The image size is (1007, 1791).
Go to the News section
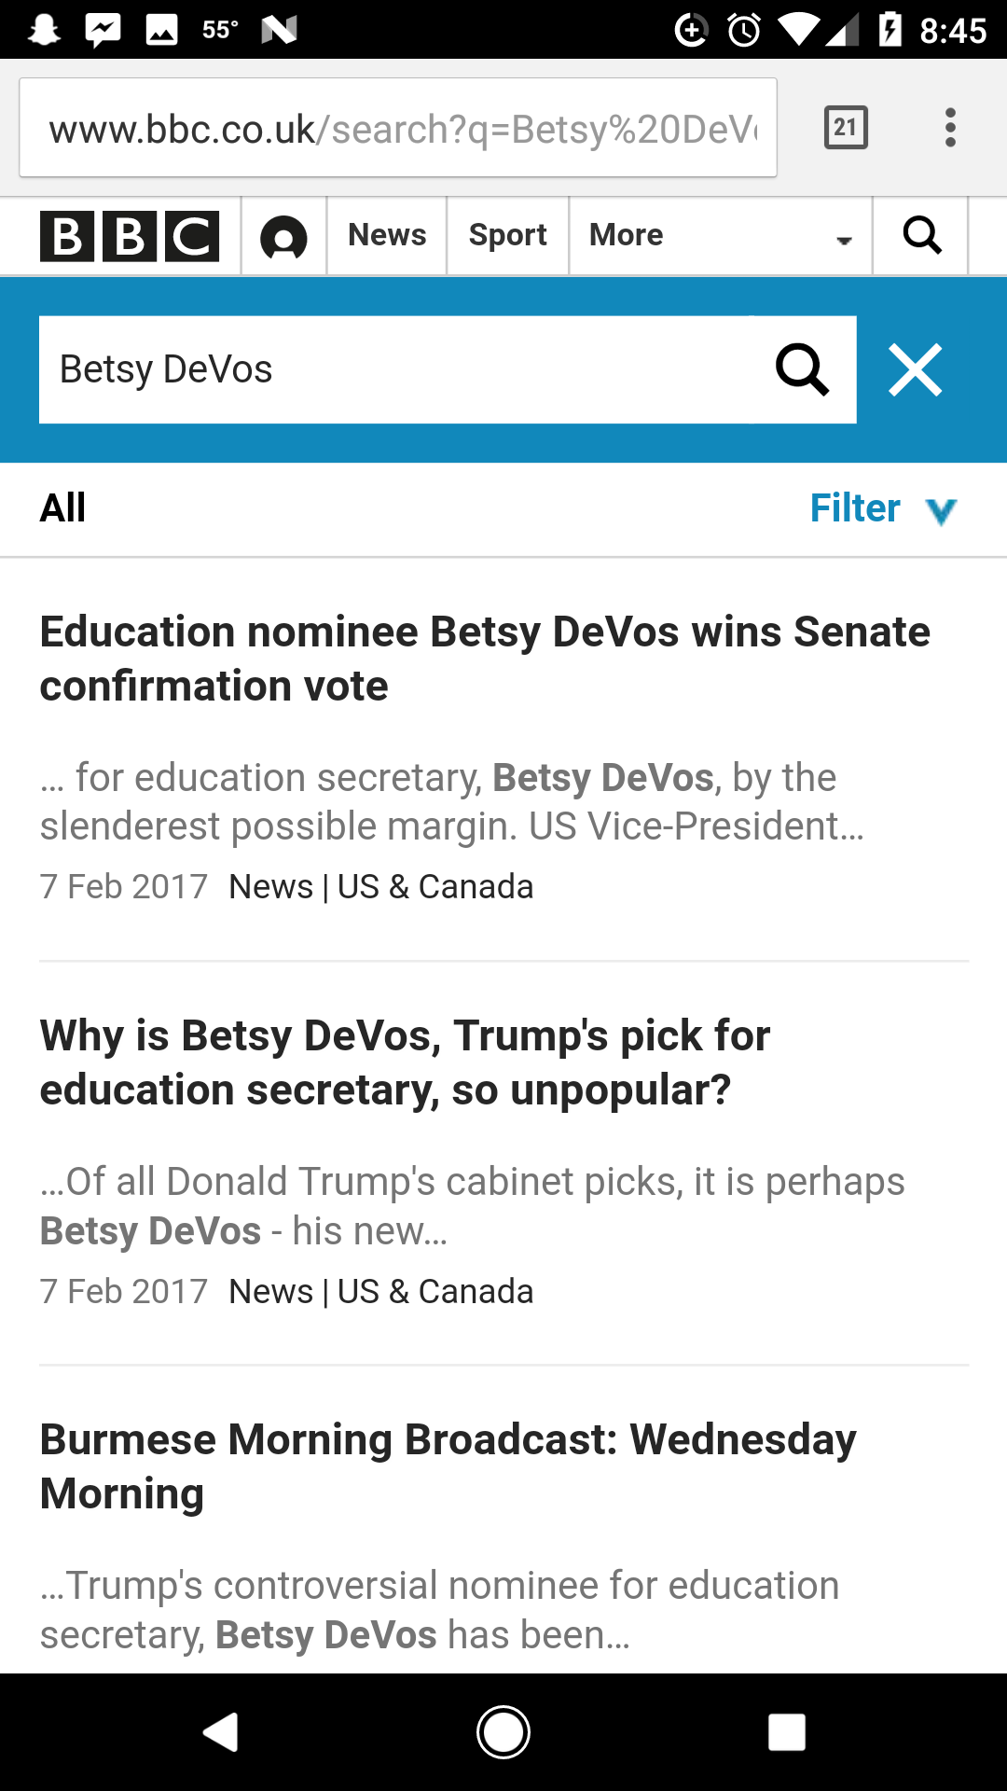tap(387, 236)
